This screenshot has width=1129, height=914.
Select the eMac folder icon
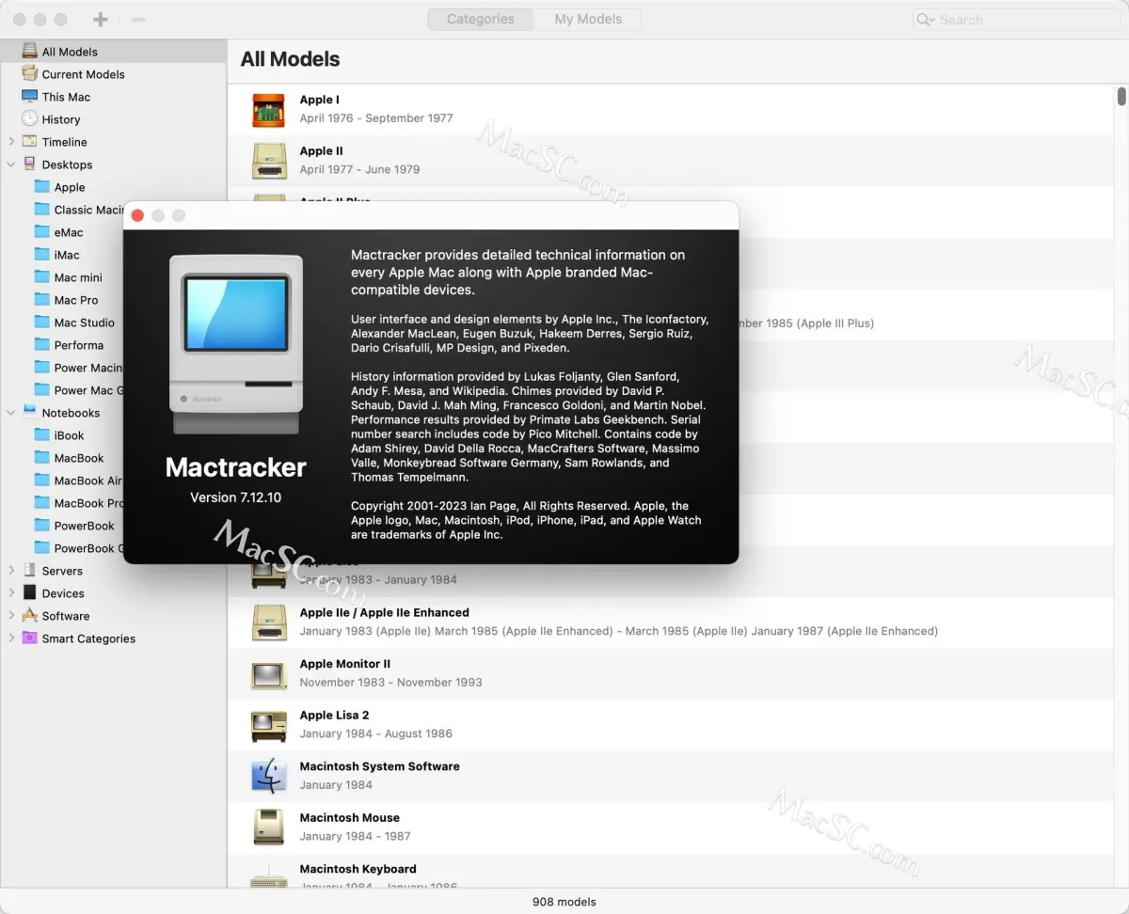[41, 232]
